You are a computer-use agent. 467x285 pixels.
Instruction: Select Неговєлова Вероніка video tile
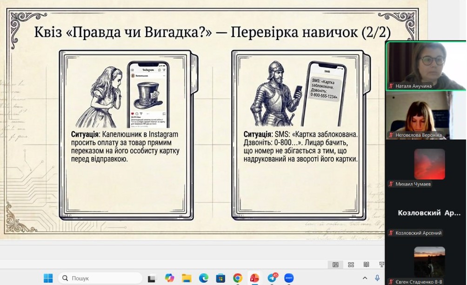click(426, 114)
